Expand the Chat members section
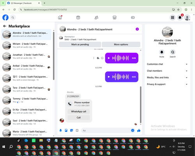This screenshot has width=195, height=156. coord(167,71)
